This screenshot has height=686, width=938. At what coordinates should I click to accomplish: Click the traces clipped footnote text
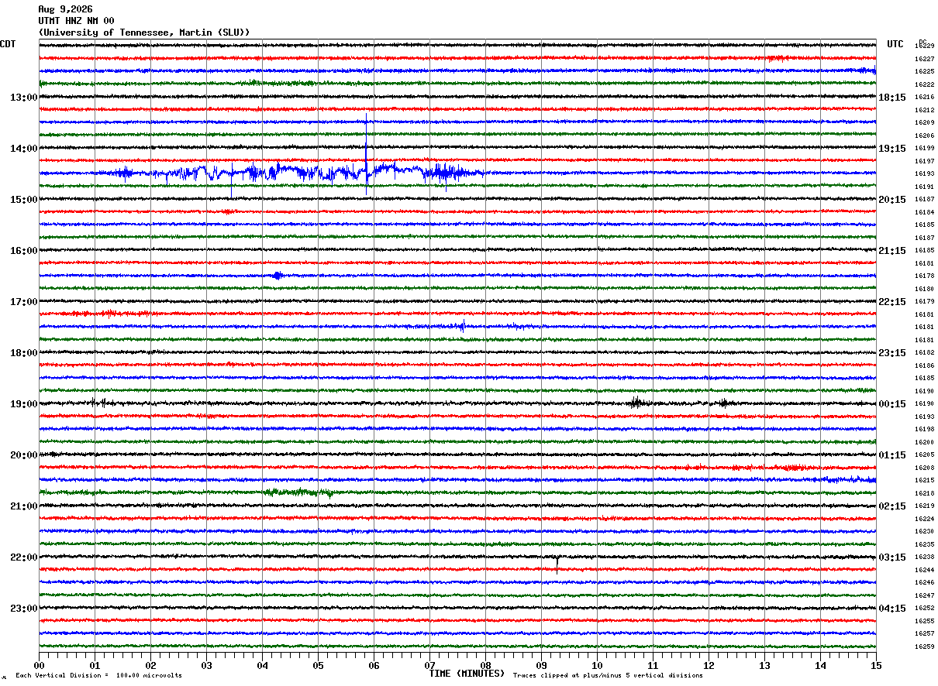(608, 675)
